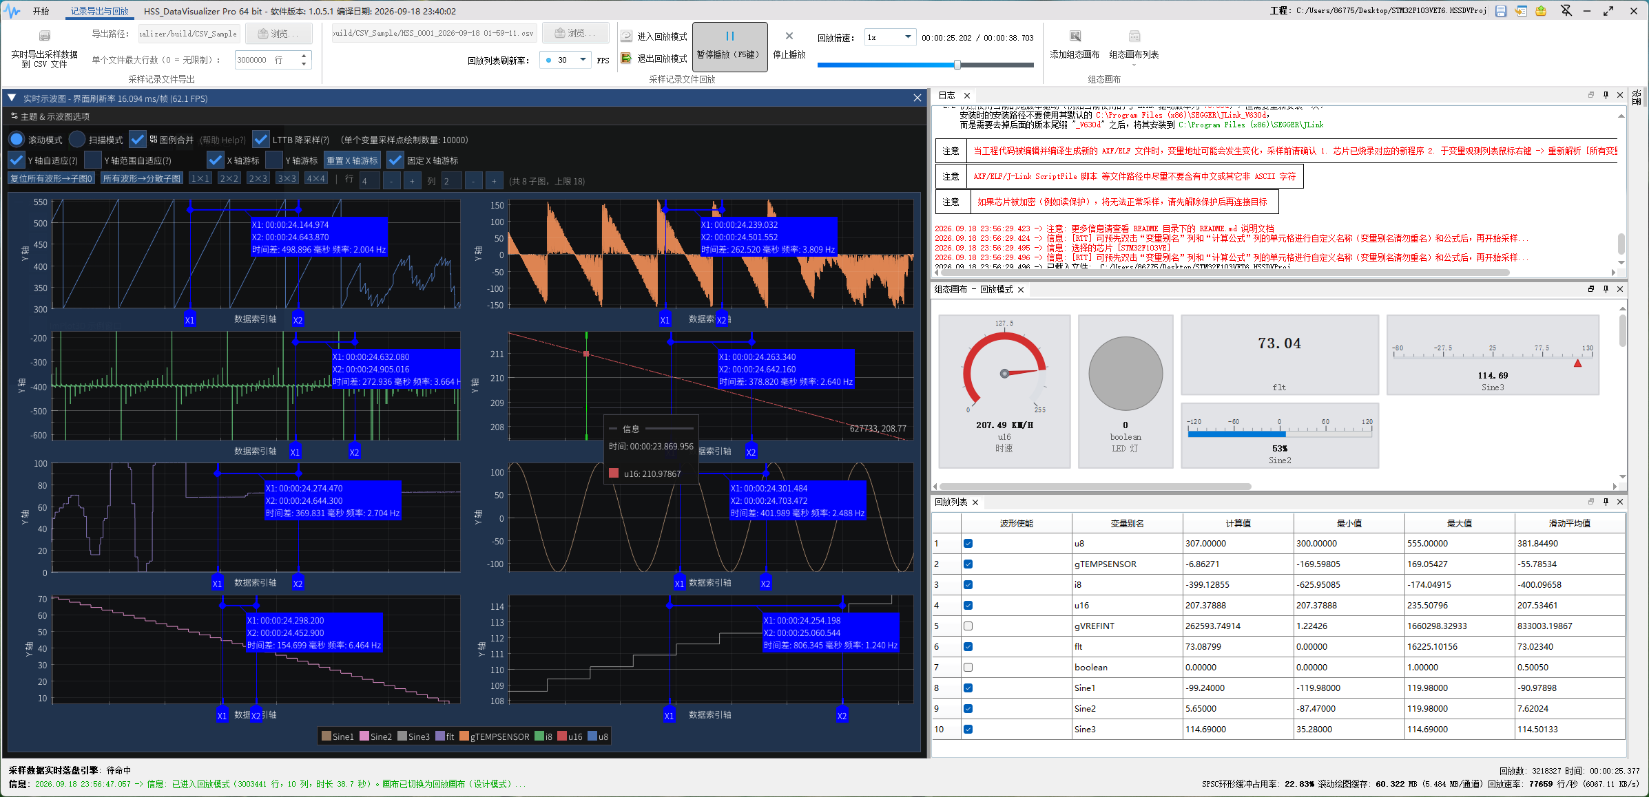1649x797 pixels.
Task: Click 复位所有波形→子图0 button
Action: tap(51, 178)
